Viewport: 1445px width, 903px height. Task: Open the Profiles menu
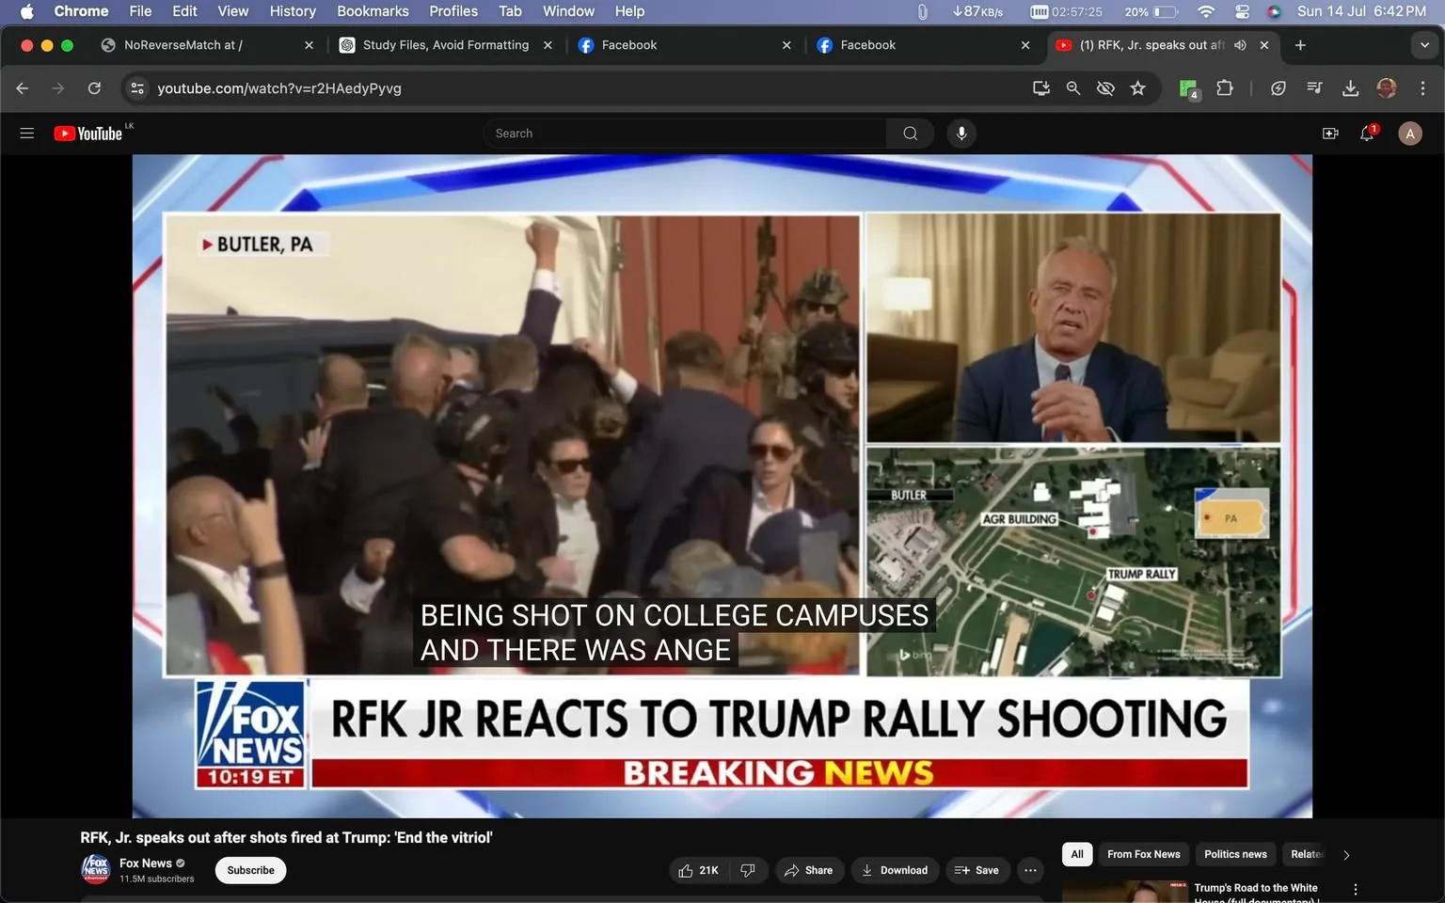[x=453, y=11]
